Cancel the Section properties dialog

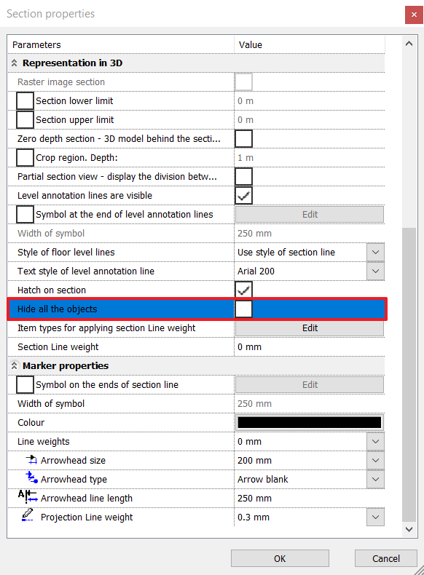click(x=386, y=558)
